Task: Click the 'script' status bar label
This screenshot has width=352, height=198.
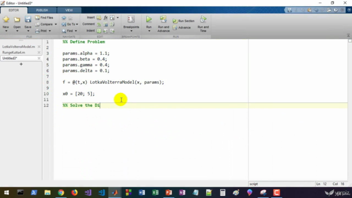Action: pyautogui.click(x=254, y=184)
